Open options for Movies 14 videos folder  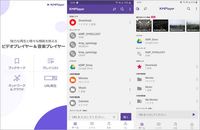tap(197, 79)
